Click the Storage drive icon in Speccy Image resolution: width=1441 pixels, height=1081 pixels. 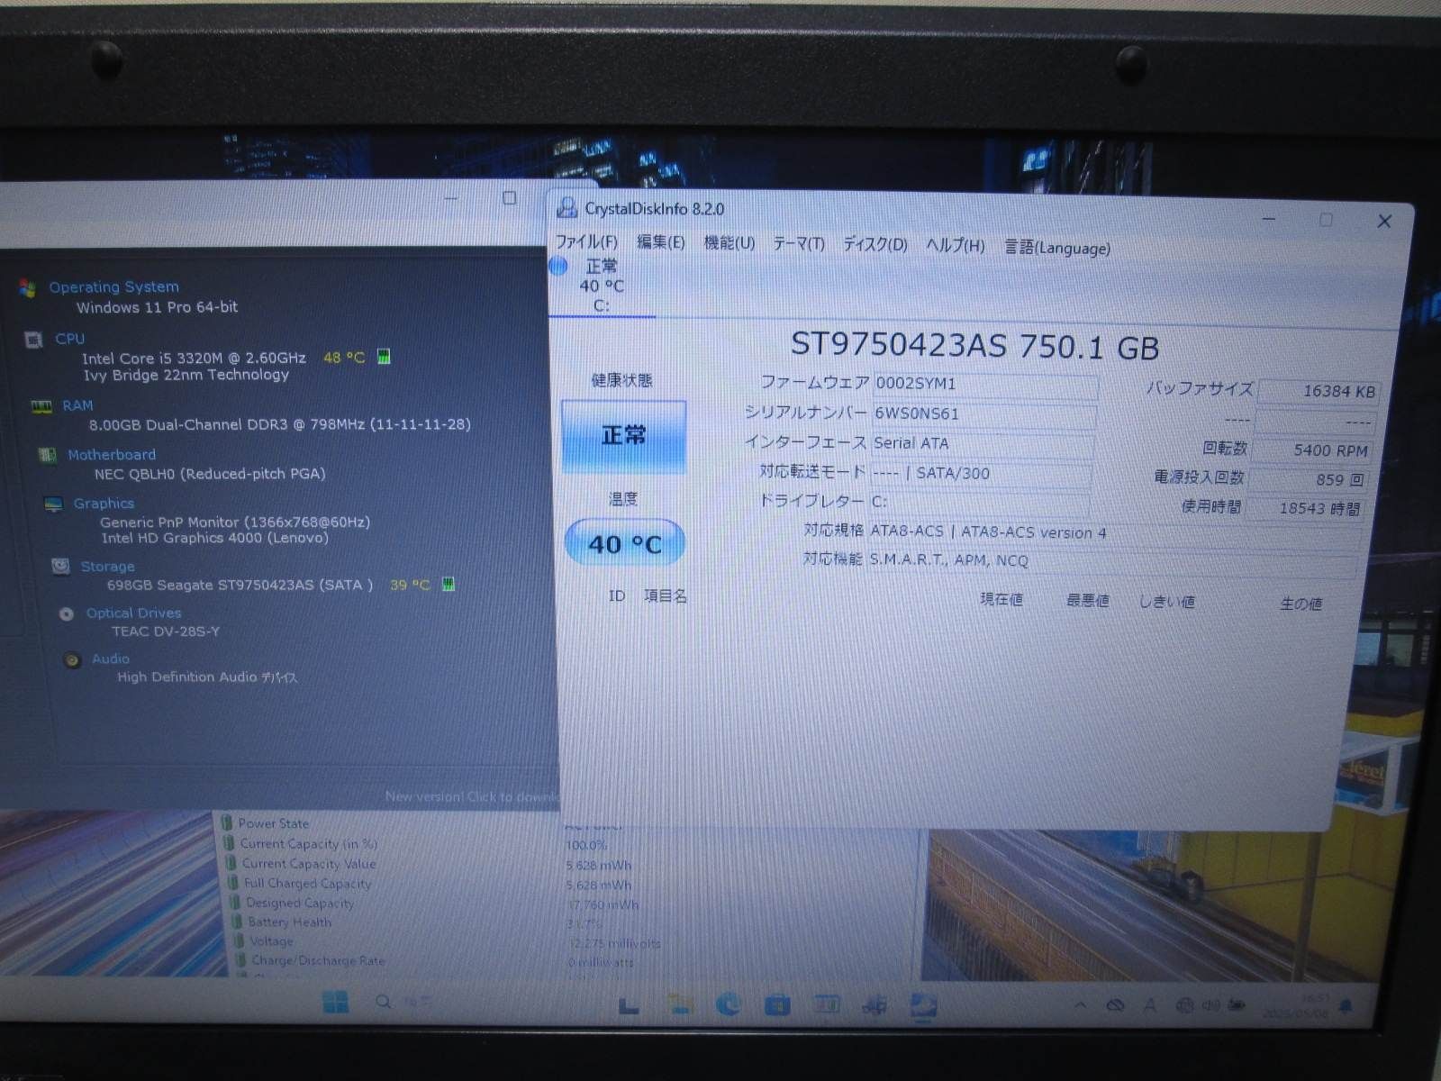pos(60,566)
